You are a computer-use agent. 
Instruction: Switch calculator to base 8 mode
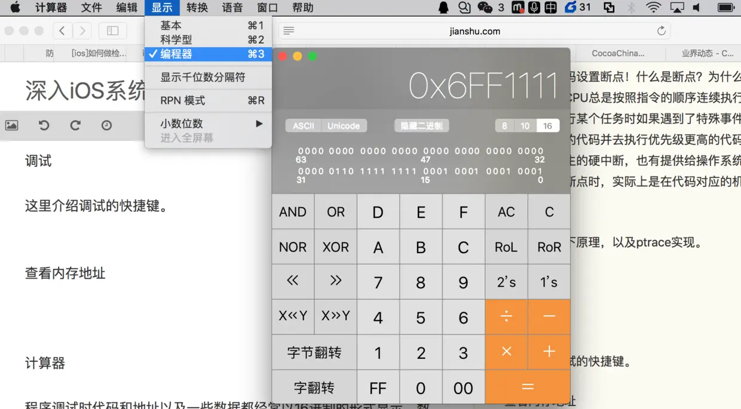504,126
